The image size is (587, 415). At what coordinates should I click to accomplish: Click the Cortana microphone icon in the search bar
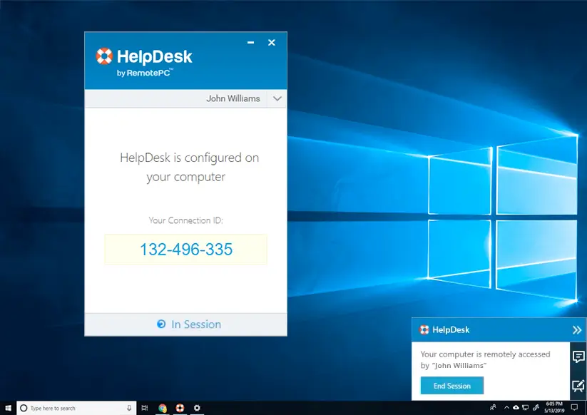pyautogui.click(x=129, y=408)
